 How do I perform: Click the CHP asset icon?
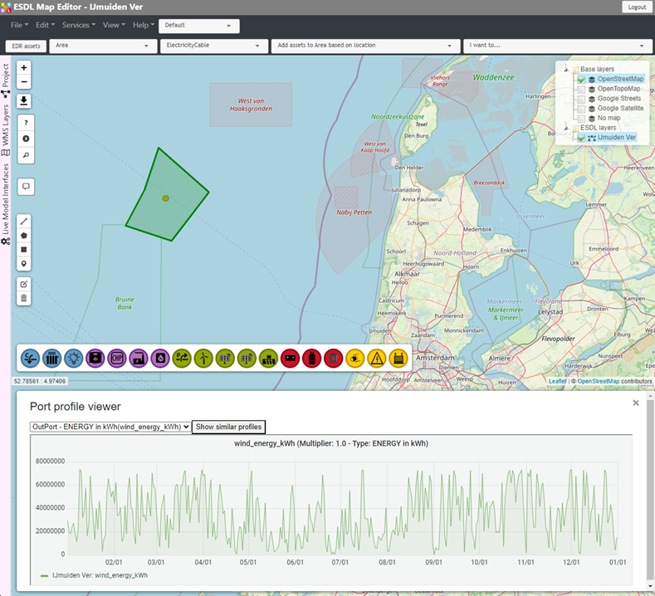point(116,358)
